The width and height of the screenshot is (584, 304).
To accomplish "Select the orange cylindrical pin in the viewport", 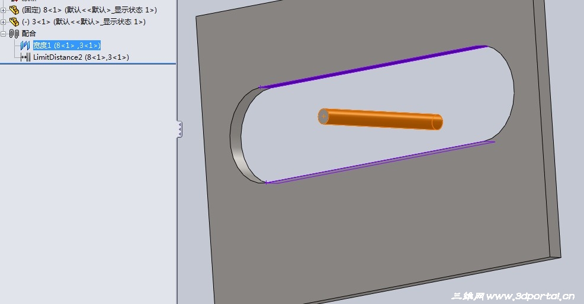I will (380, 119).
